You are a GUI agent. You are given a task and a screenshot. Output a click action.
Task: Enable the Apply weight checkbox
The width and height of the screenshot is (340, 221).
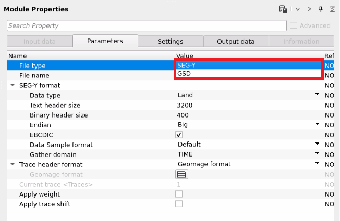(179, 194)
